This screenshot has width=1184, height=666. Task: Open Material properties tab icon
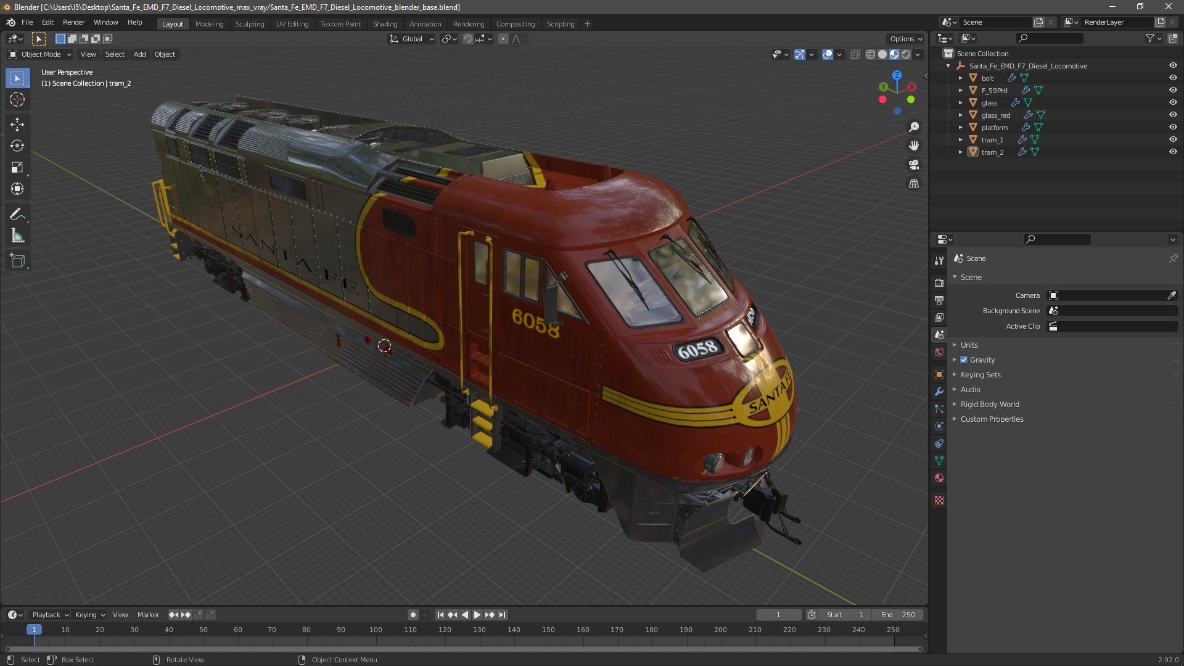(939, 478)
